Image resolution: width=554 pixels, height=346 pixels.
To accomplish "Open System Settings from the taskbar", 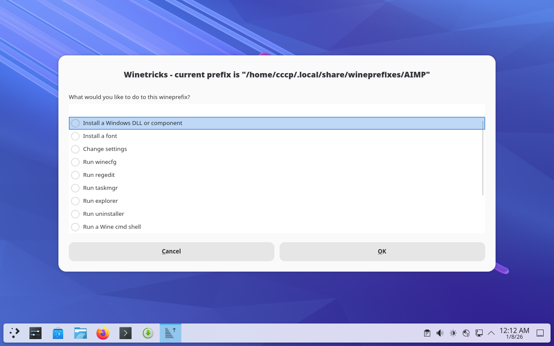I will pyautogui.click(x=35, y=333).
